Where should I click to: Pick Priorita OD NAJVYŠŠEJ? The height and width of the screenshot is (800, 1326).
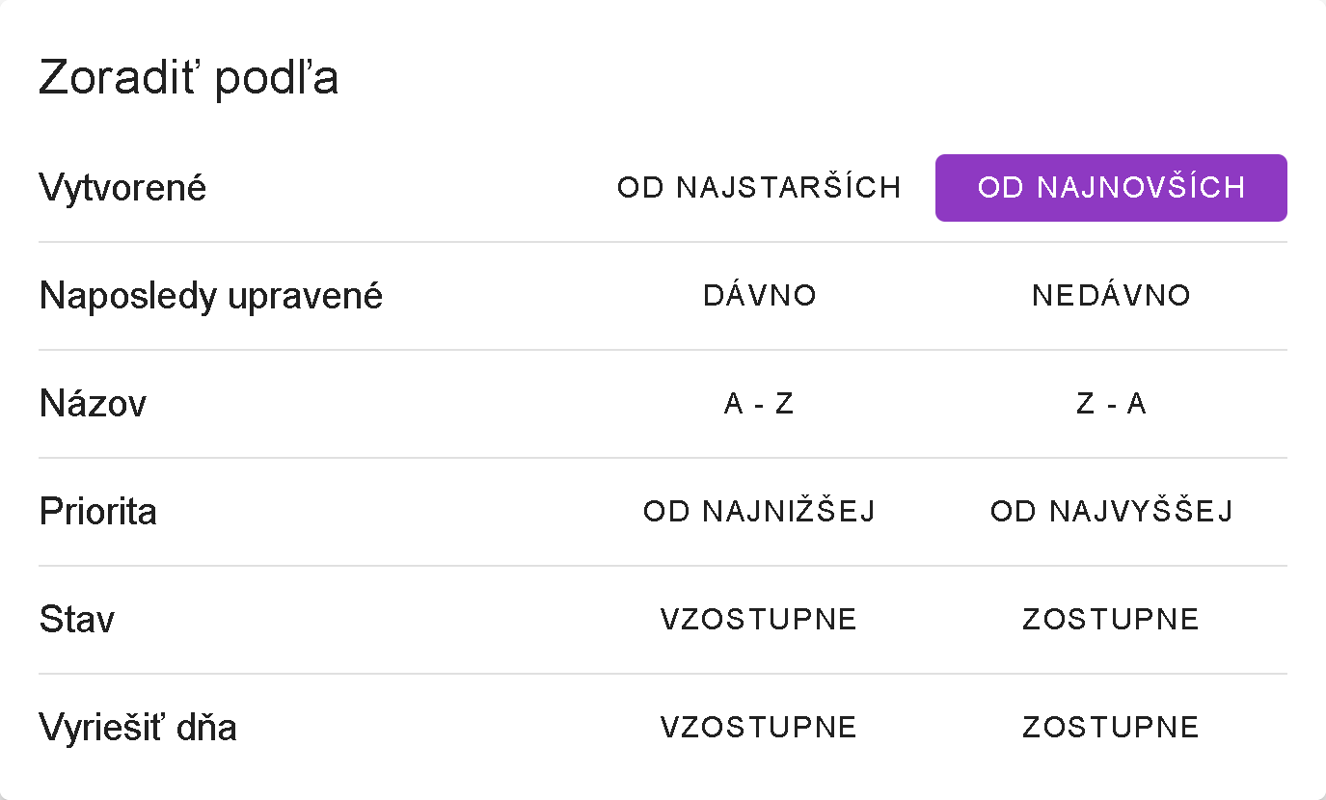click(x=1111, y=512)
